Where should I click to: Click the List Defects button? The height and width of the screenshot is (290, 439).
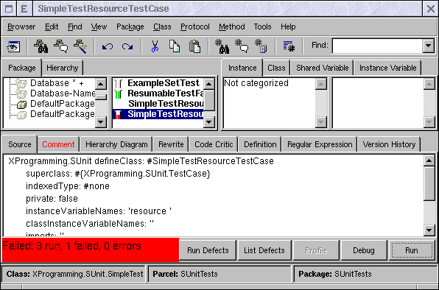click(264, 250)
